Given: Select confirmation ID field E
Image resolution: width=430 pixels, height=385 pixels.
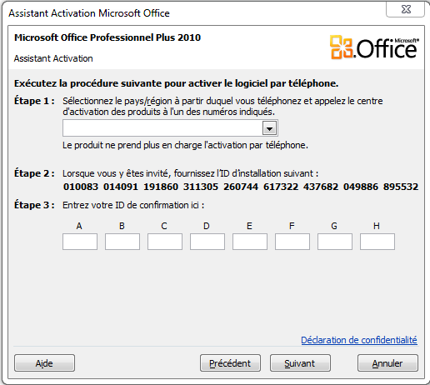Looking at the screenshot, I should pyautogui.click(x=250, y=242).
